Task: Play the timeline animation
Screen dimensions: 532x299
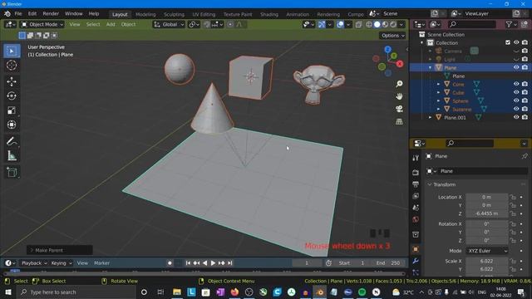Action: click(x=213, y=263)
